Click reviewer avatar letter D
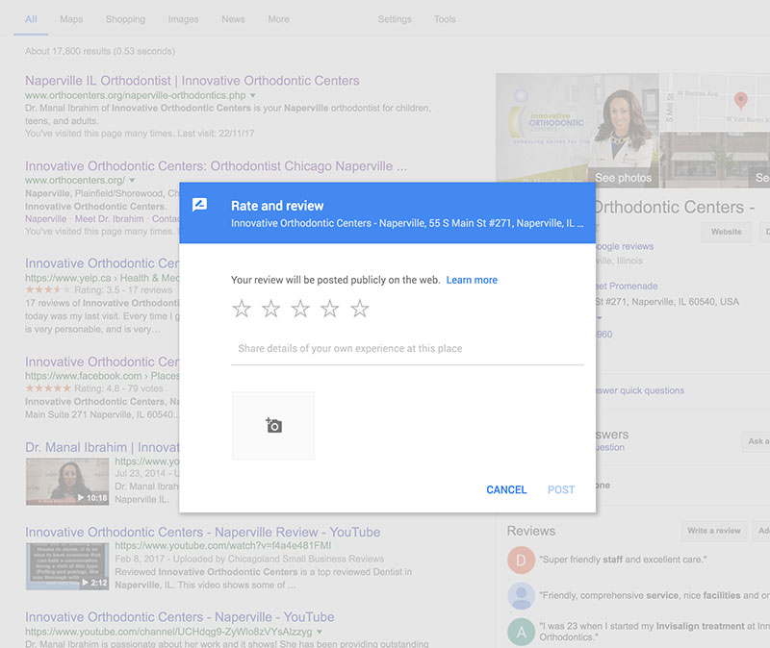The width and height of the screenshot is (770, 648). point(521,561)
